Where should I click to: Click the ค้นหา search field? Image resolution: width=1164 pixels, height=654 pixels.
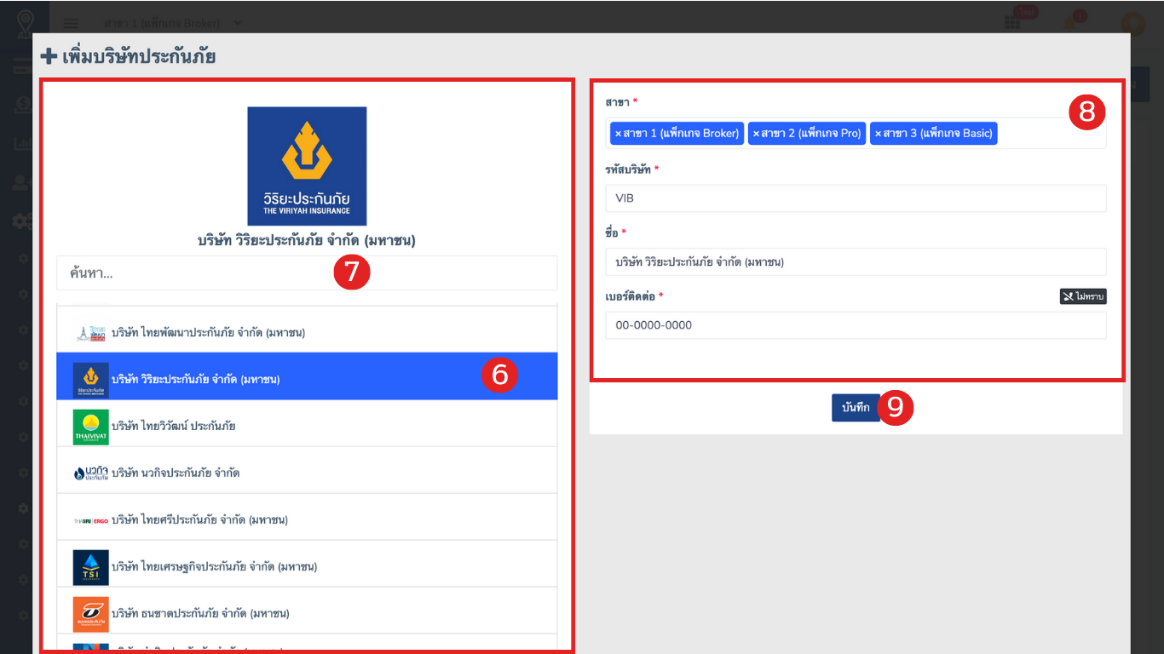(x=307, y=273)
